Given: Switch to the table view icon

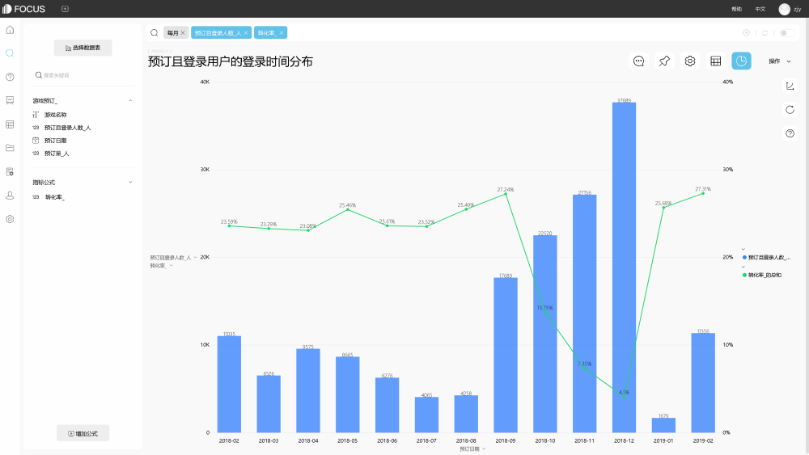Looking at the screenshot, I should point(716,61).
